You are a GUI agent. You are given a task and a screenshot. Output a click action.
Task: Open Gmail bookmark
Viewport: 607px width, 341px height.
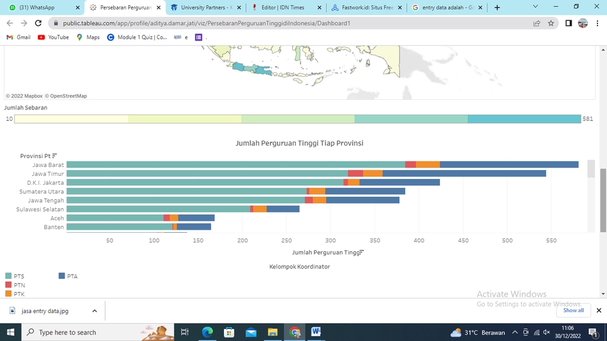coord(18,37)
